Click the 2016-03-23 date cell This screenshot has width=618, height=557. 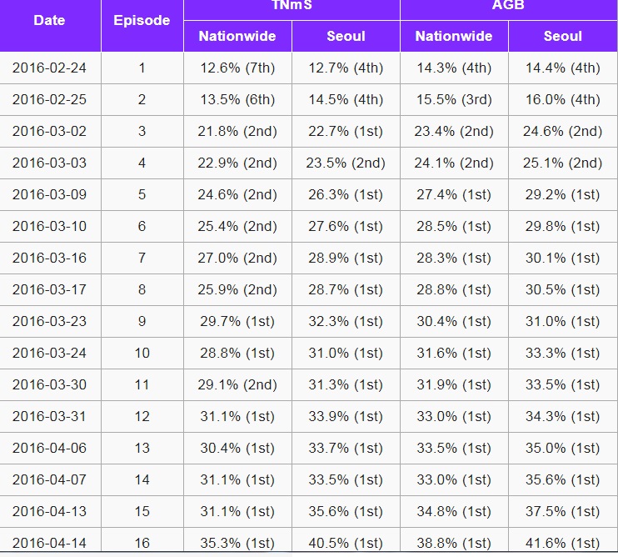click(x=49, y=322)
